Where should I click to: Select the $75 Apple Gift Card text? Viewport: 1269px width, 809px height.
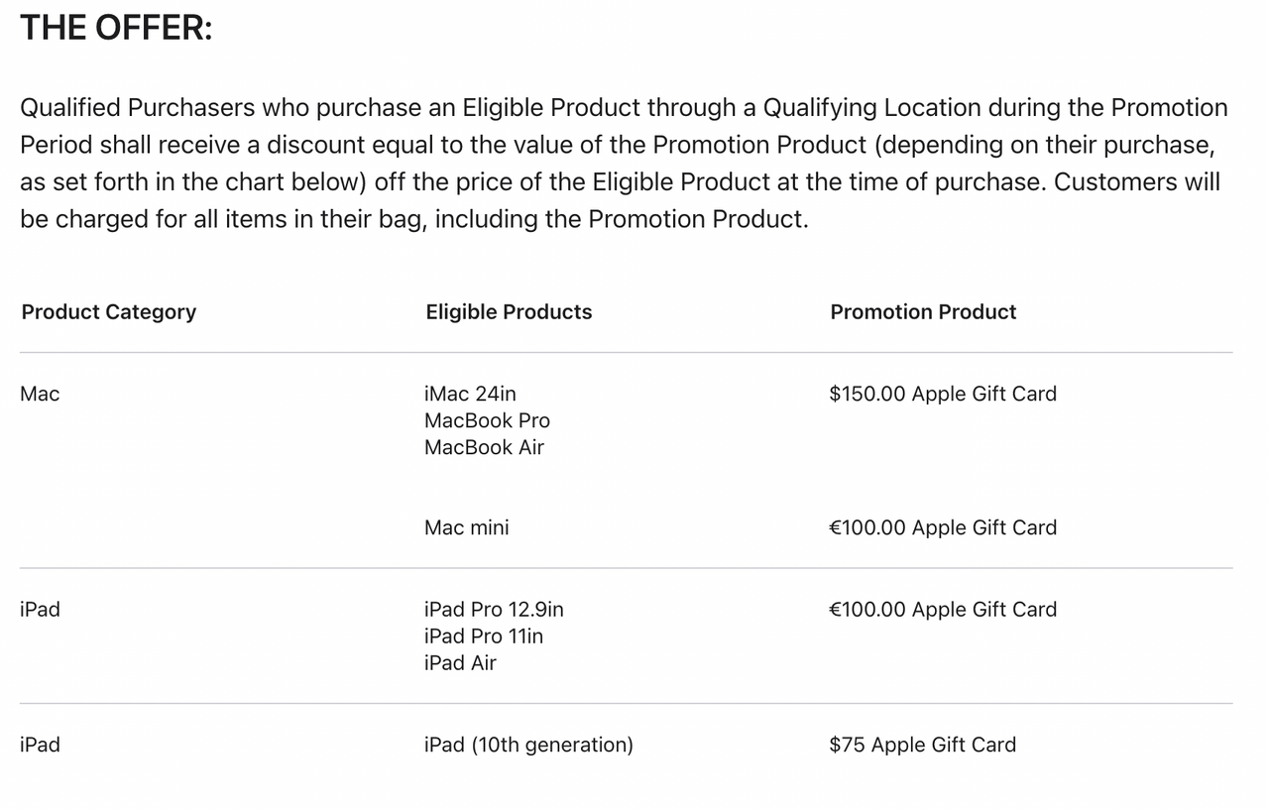[922, 745]
